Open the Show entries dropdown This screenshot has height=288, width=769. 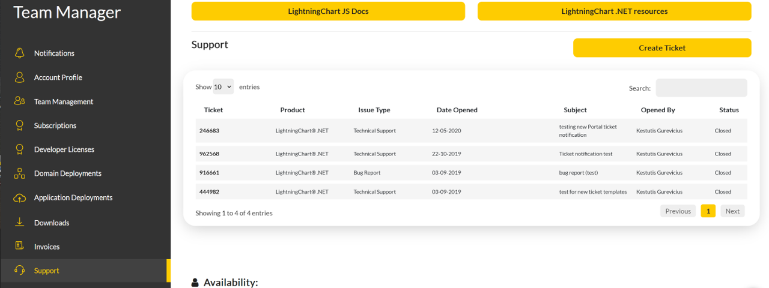(223, 87)
